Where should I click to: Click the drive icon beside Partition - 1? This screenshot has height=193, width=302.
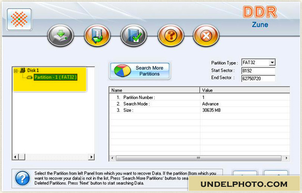(29, 77)
